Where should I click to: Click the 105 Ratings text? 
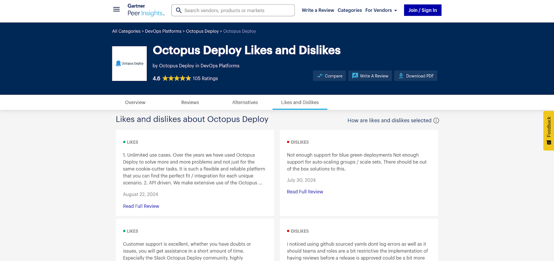205,79
